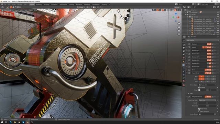Expand the Bevel modifier panel
The image size is (220, 124).
[187, 70]
